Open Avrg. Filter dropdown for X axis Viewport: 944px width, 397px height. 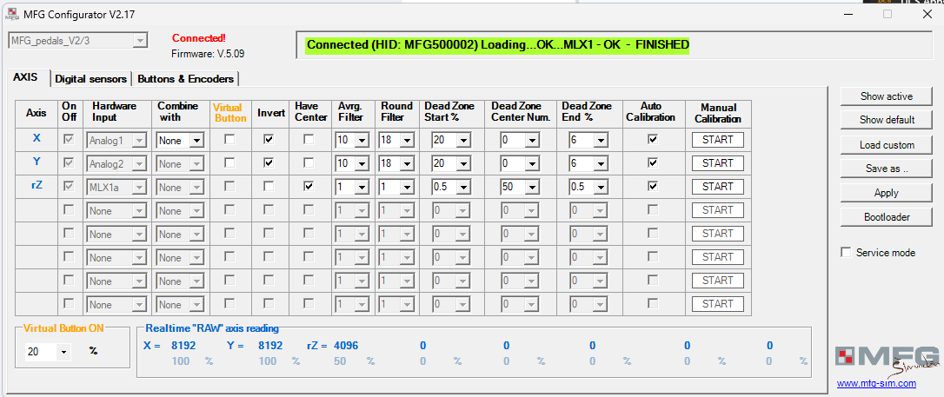(x=362, y=140)
